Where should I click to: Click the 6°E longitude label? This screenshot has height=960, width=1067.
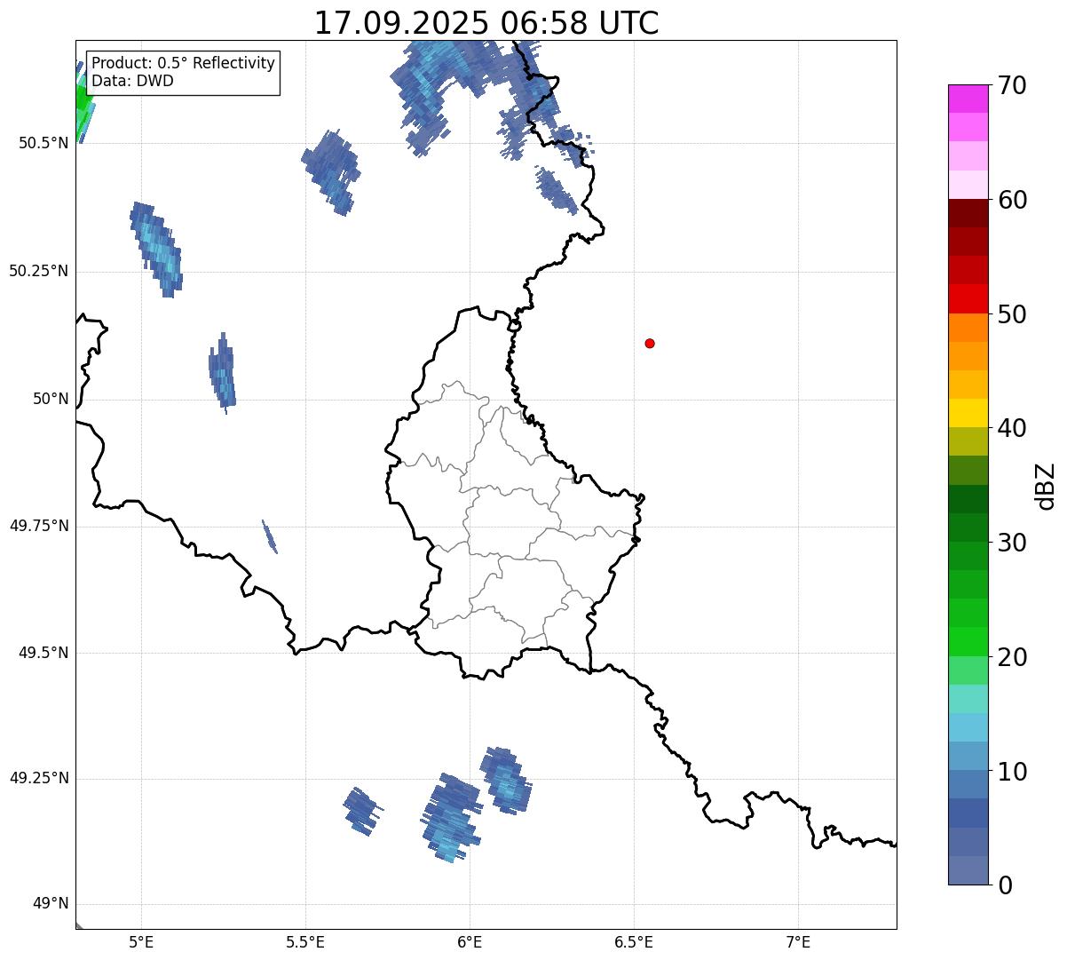470,941
